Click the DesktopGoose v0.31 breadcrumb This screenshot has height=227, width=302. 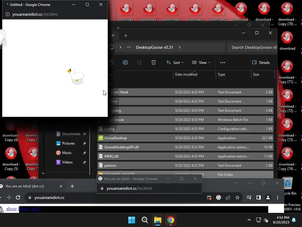[x=155, y=47]
